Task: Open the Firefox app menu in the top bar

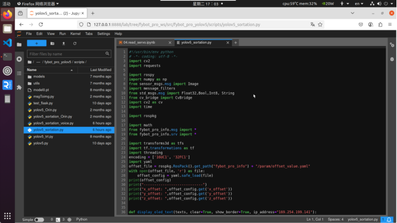Action: (x=38, y=4)
